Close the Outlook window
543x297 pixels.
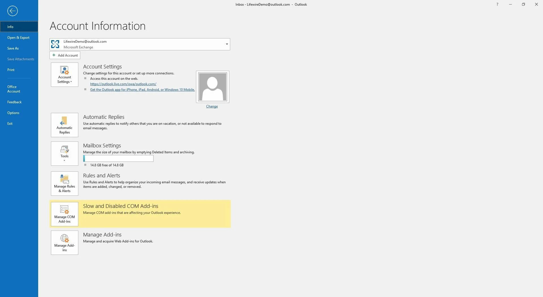click(536, 4)
